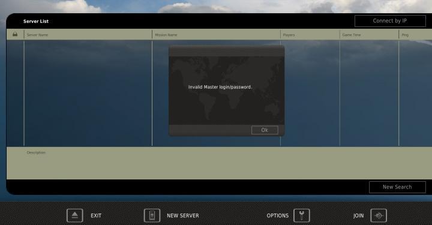
Task: Sort list by Game Time header
Action: click(352, 35)
